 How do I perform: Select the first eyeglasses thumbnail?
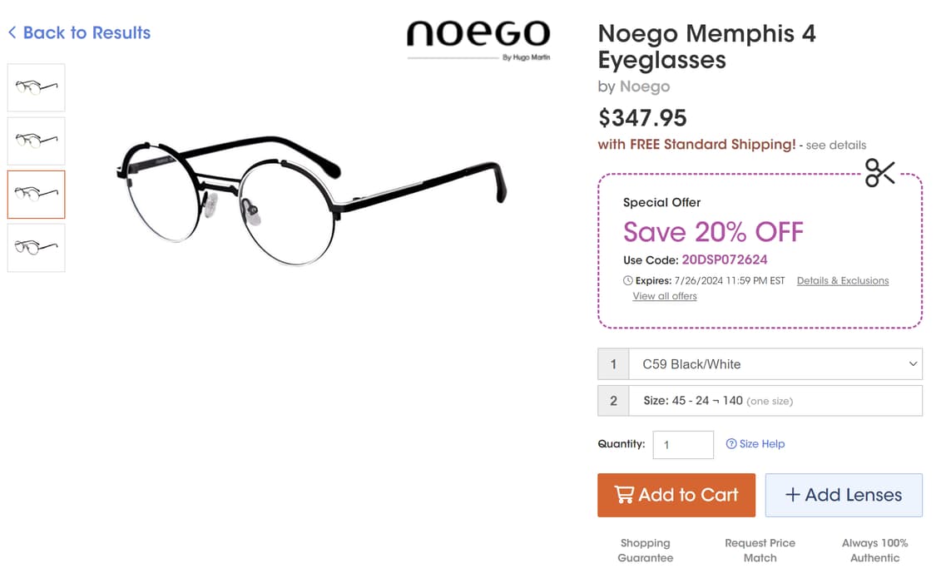coord(36,86)
